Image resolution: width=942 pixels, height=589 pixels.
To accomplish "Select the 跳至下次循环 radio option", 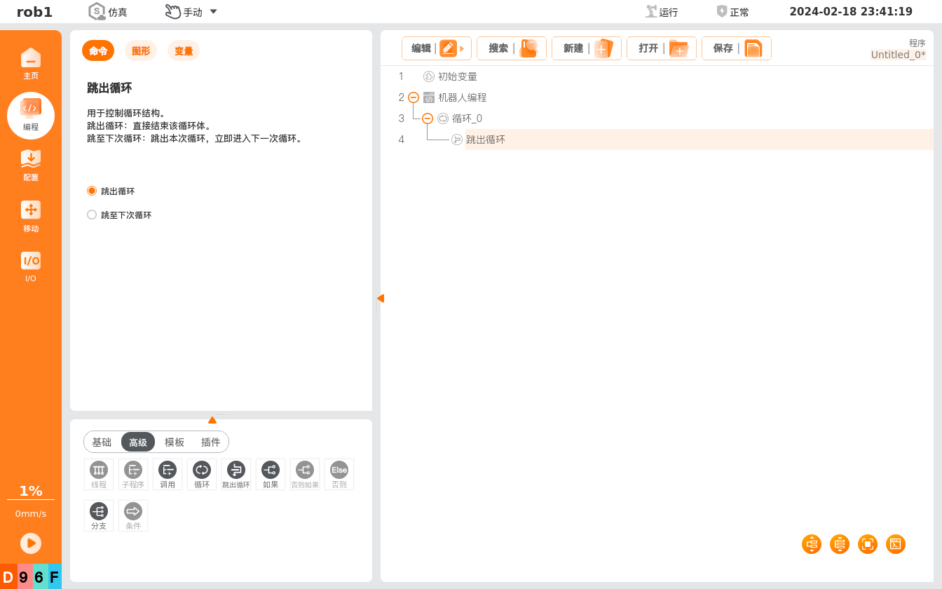I will [92, 215].
